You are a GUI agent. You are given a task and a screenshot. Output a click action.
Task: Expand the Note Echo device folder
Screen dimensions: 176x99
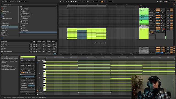20,22
